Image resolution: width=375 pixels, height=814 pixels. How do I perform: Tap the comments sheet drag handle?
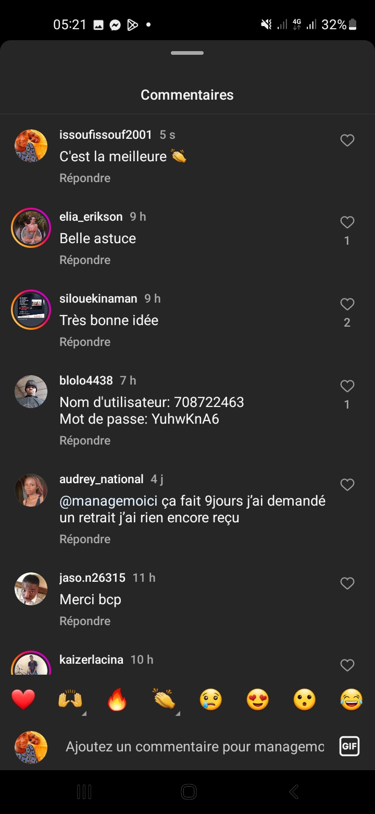(187, 53)
